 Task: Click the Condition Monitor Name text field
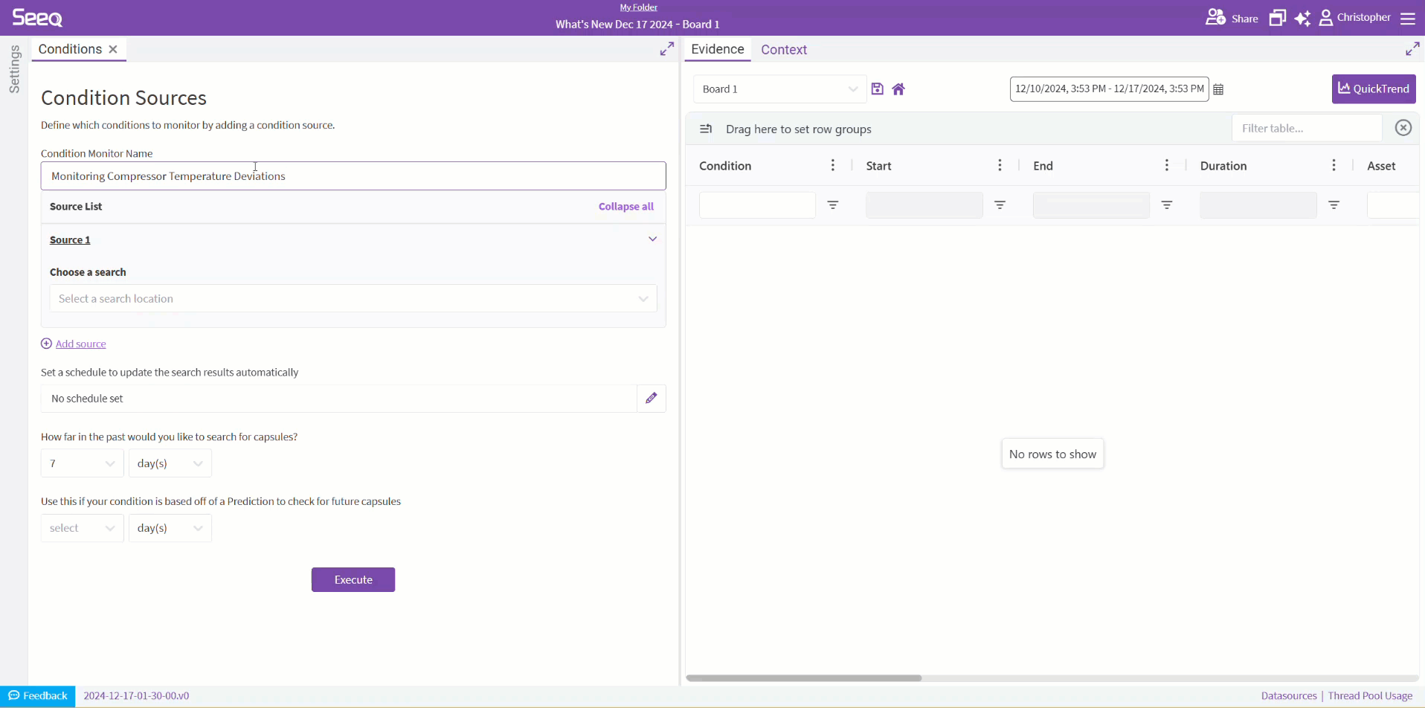click(x=353, y=176)
